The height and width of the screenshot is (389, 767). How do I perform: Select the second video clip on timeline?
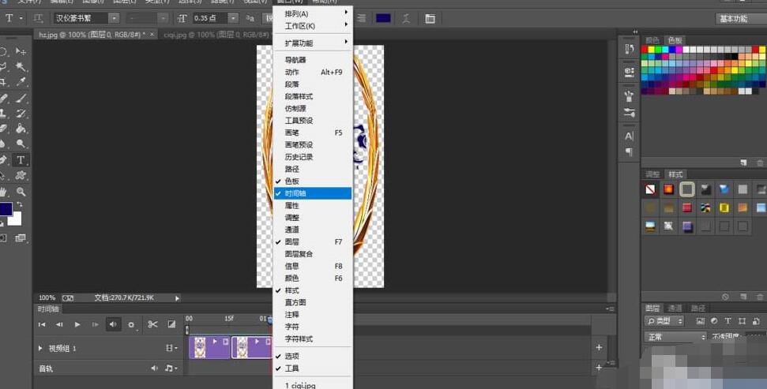point(251,347)
